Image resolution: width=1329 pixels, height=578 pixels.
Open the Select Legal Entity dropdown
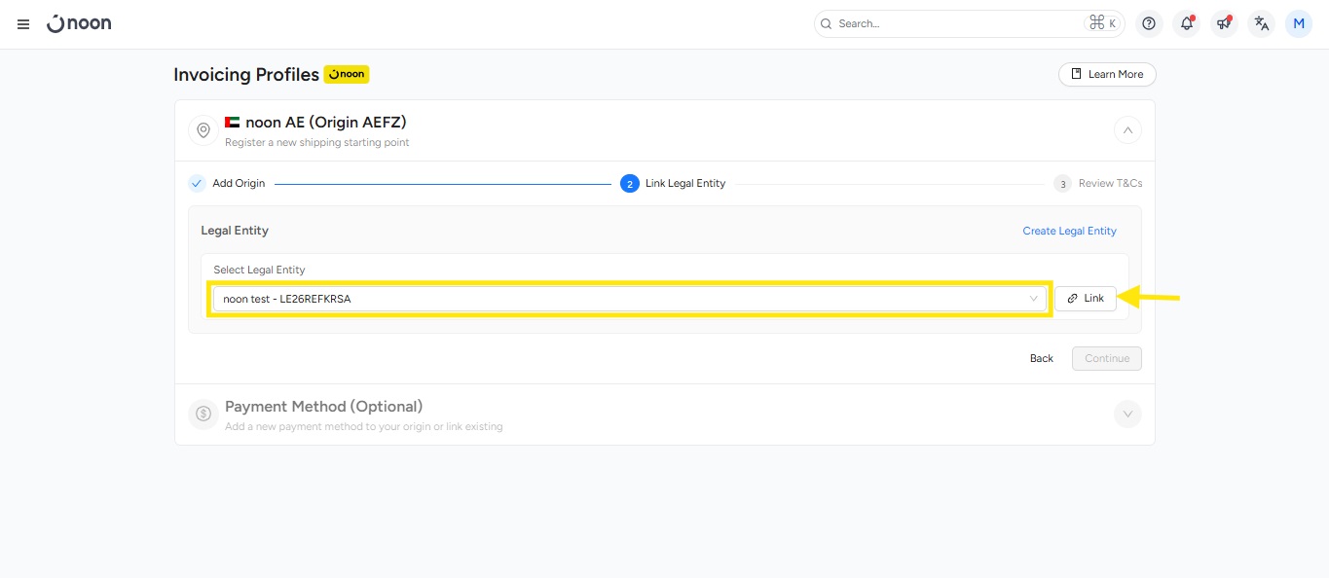pos(630,299)
